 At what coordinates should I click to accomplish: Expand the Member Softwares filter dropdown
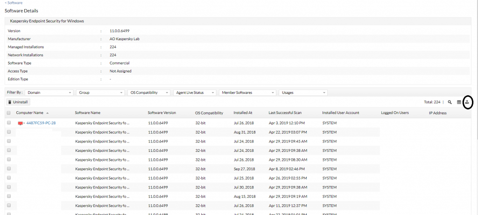pos(247,93)
